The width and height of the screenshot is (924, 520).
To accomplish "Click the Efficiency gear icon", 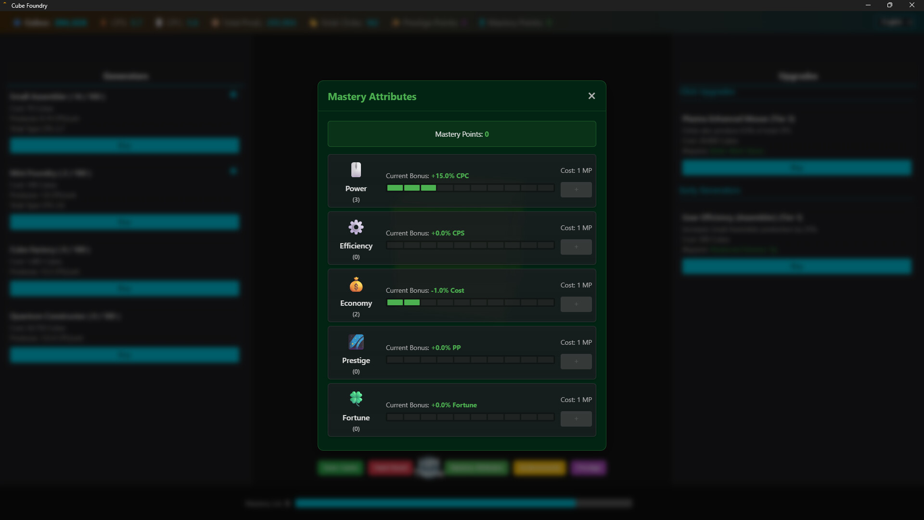I will click(356, 227).
